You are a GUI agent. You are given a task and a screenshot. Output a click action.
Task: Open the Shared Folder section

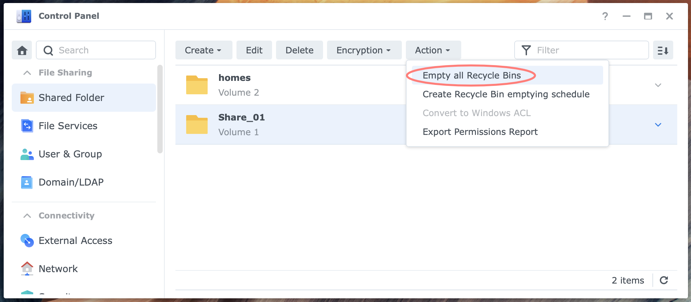[71, 98]
